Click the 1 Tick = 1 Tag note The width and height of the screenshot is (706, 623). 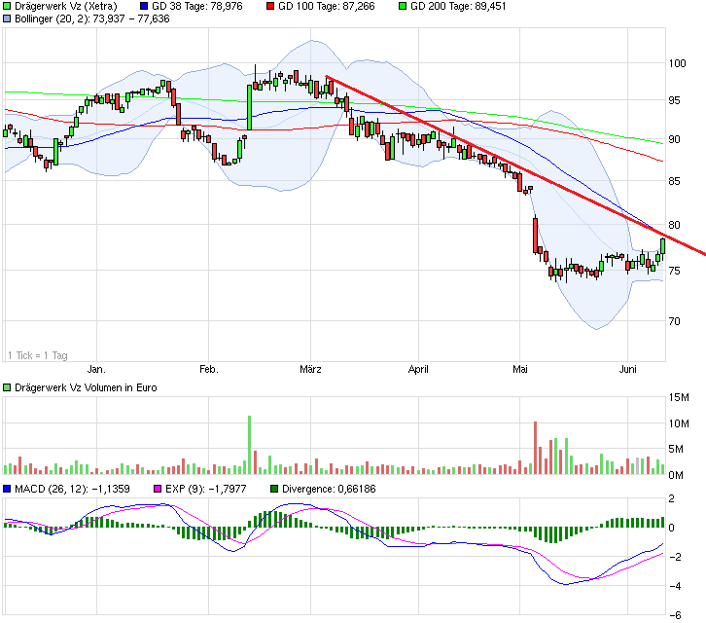tap(36, 354)
